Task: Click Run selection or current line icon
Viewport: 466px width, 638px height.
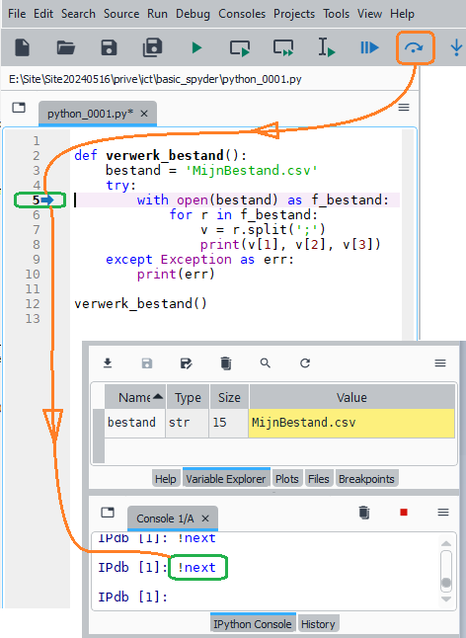Action: click(x=327, y=47)
